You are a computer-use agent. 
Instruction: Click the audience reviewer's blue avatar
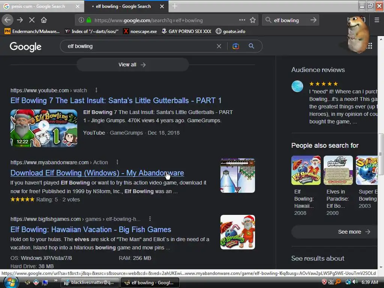coord(297,86)
